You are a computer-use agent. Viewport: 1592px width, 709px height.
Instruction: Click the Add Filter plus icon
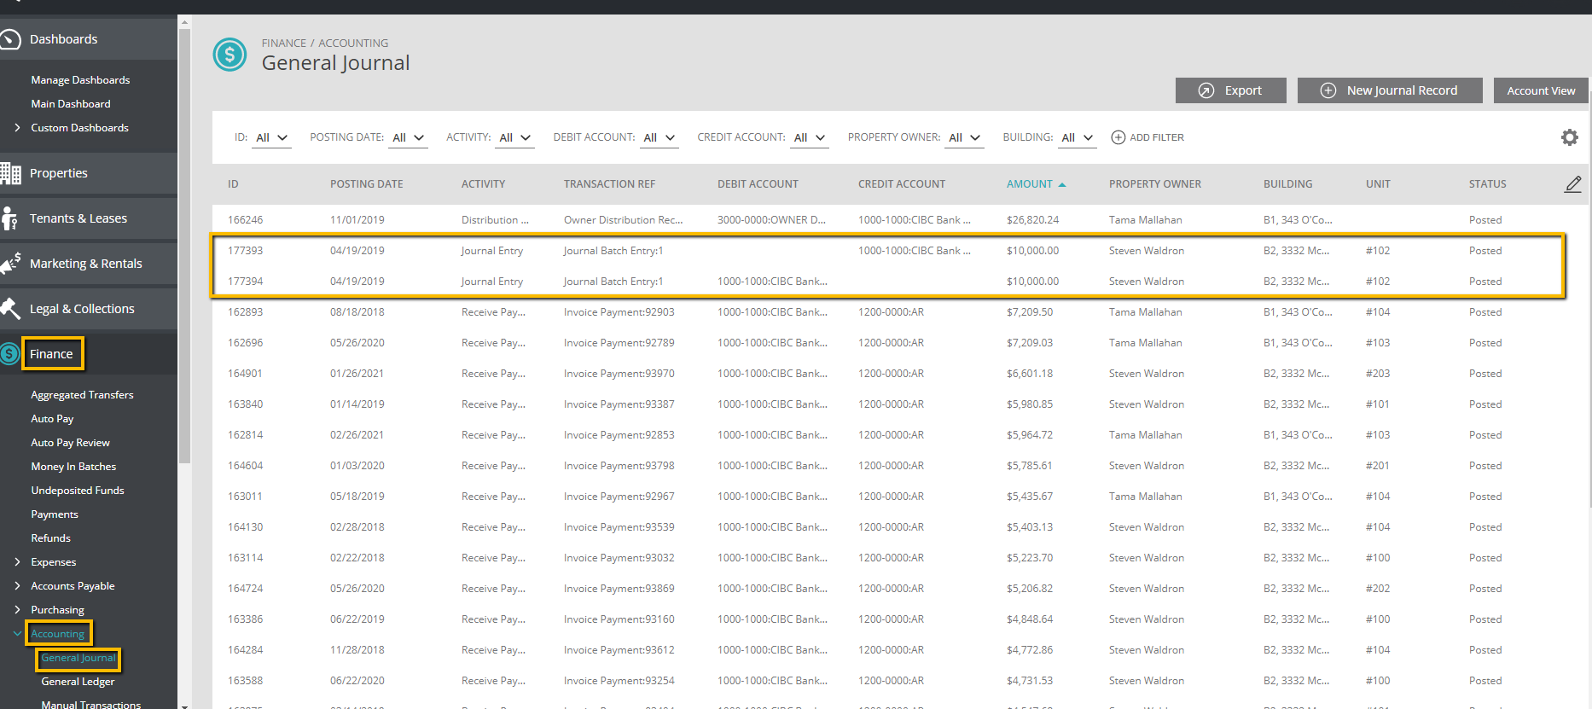1118,137
